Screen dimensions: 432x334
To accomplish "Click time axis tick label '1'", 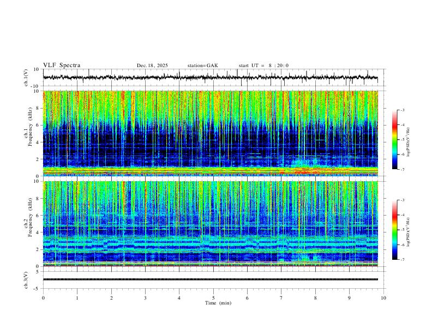I will coord(77,298).
